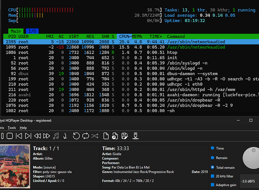The height and width of the screenshot is (190, 259).
Task: Click the curved down-arrow icon in toolbar
Action: (x=65, y=136)
